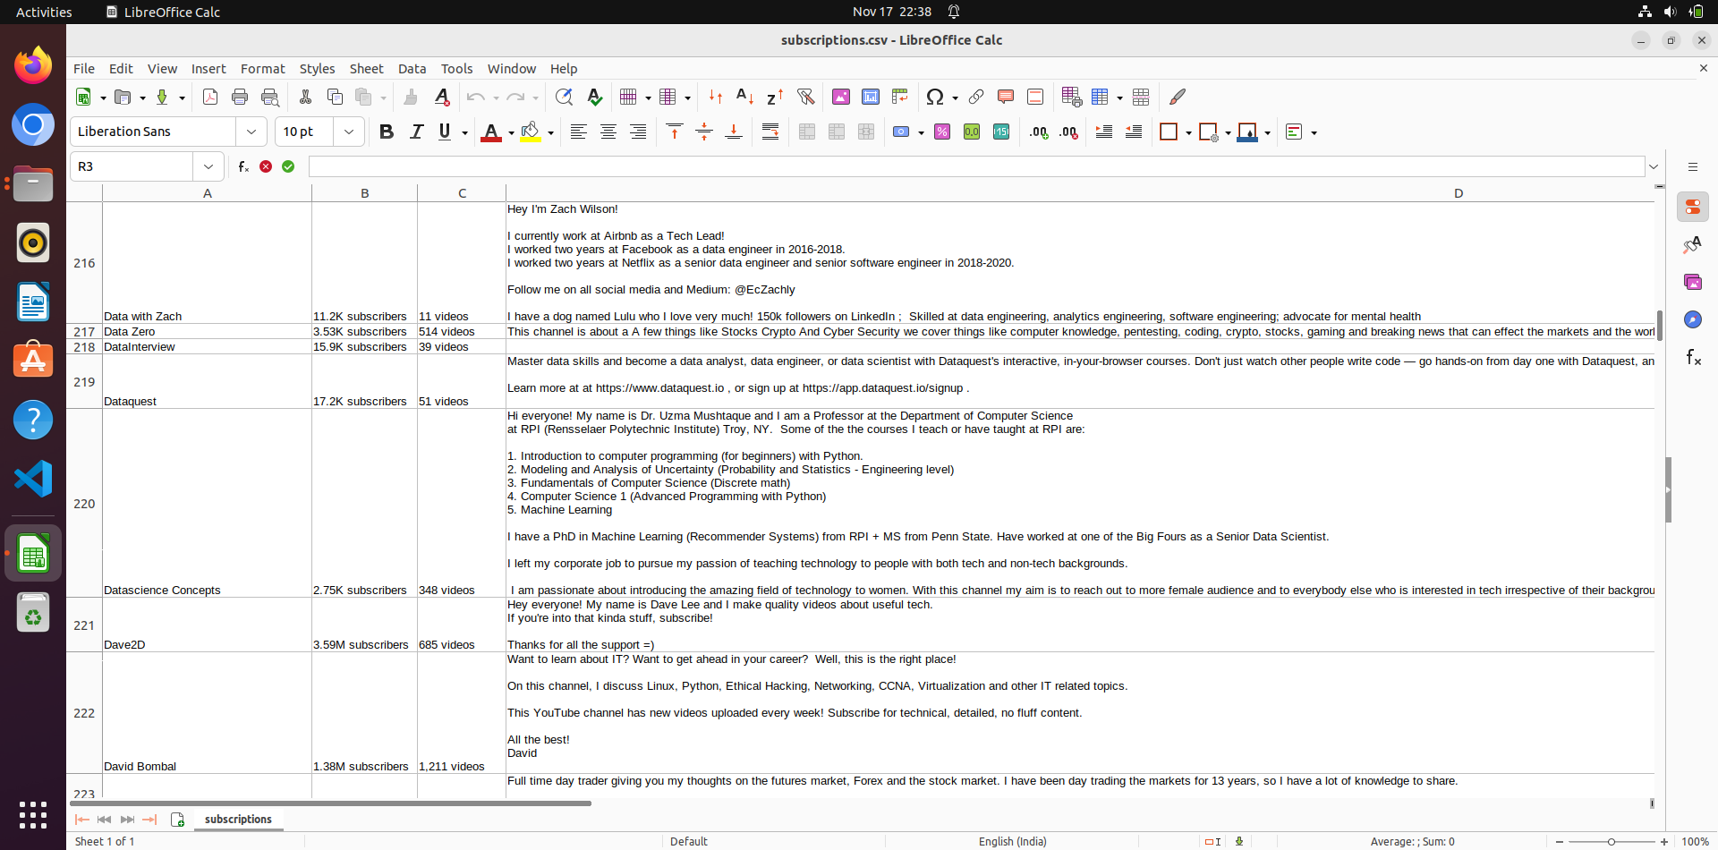Image resolution: width=1718 pixels, height=850 pixels.
Task: Toggle bold formatting
Action: [x=386, y=132]
